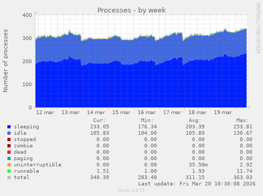Viewport: 263px width, 196px height.
Task: Click the runnable legend color swatch
Action: point(9,171)
